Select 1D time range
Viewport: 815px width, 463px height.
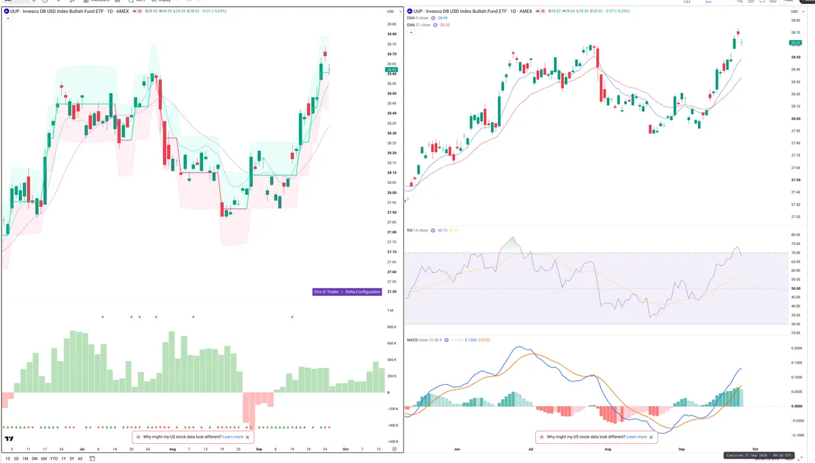coord(8,459)
